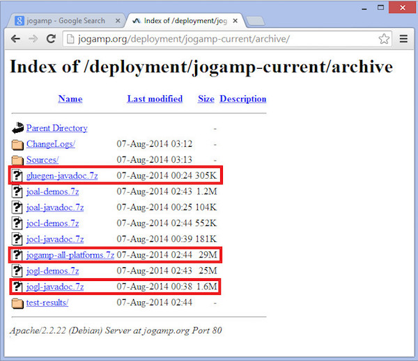Download jocl-demos.7z
The image size is (418, 361).
coord(52,223)
